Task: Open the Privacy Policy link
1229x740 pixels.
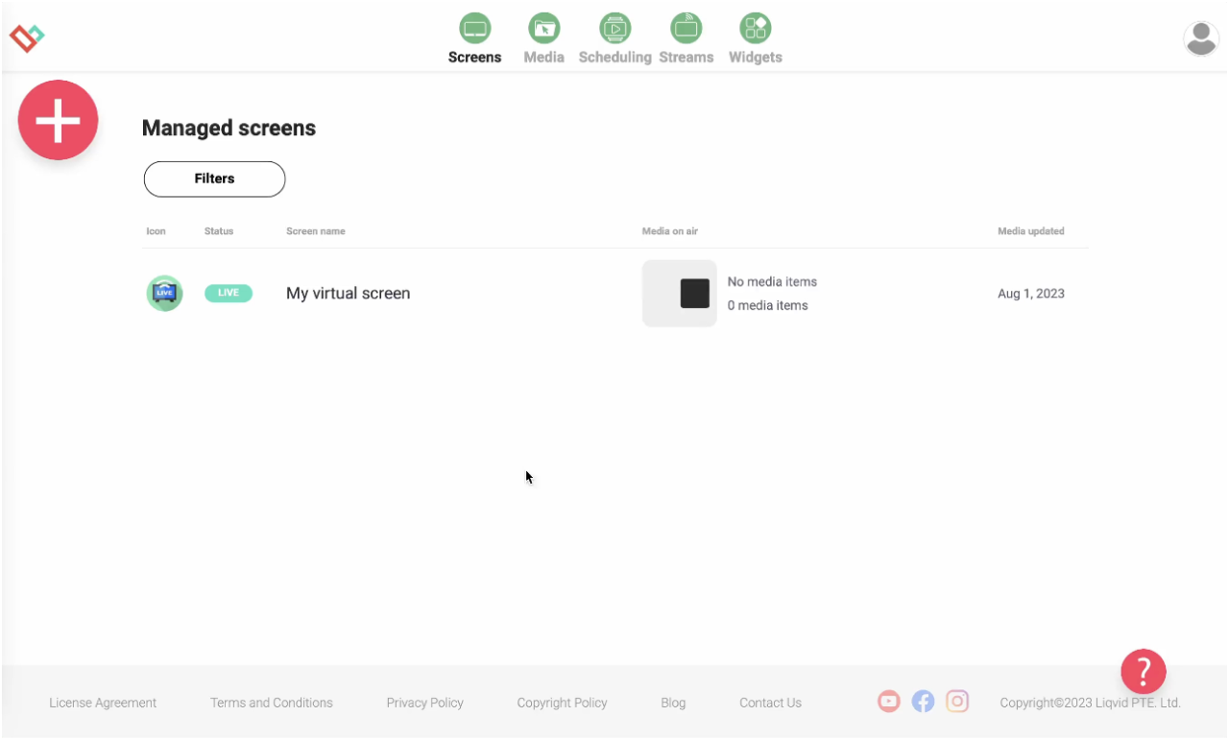Action: coord(424,703)
